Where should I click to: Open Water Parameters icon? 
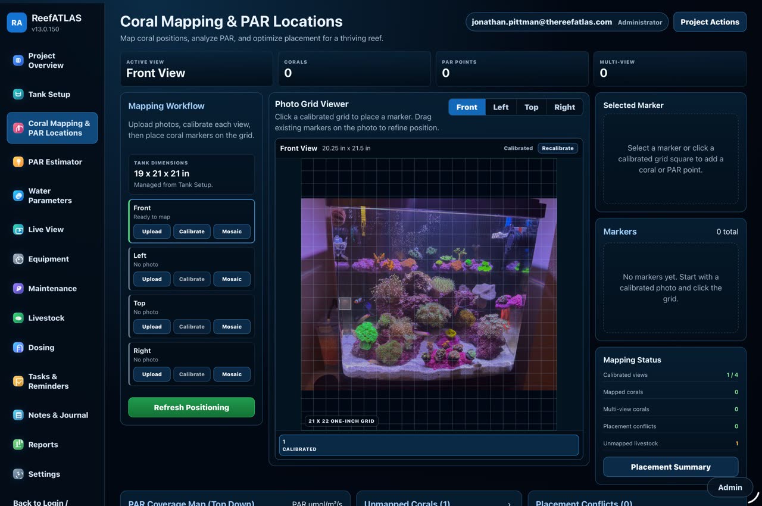pyautogui.click(x=18, y=195)
